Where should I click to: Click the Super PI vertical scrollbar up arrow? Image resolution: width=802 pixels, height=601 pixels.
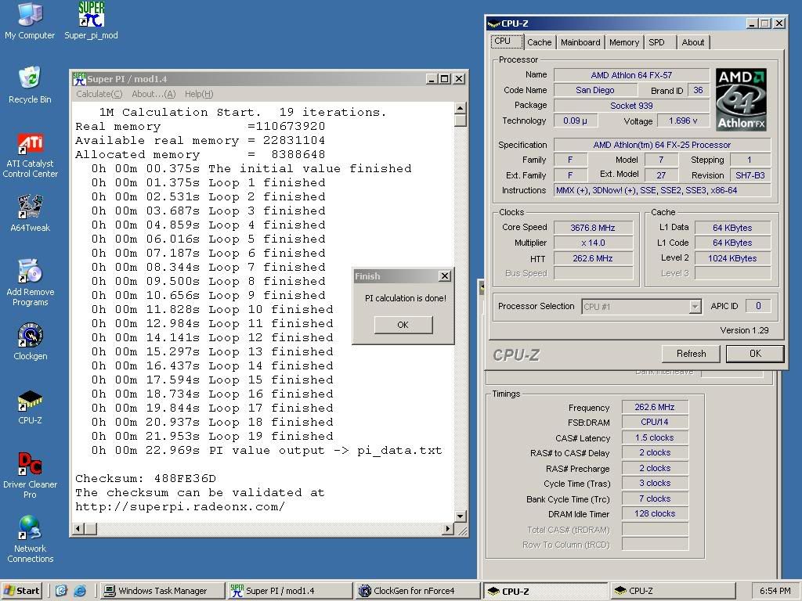click(x=461, y=108)
